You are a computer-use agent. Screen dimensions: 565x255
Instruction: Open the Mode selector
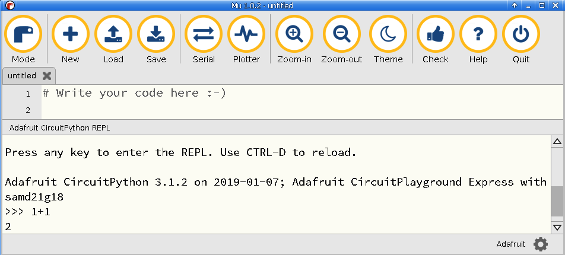(x=23, y=39)
